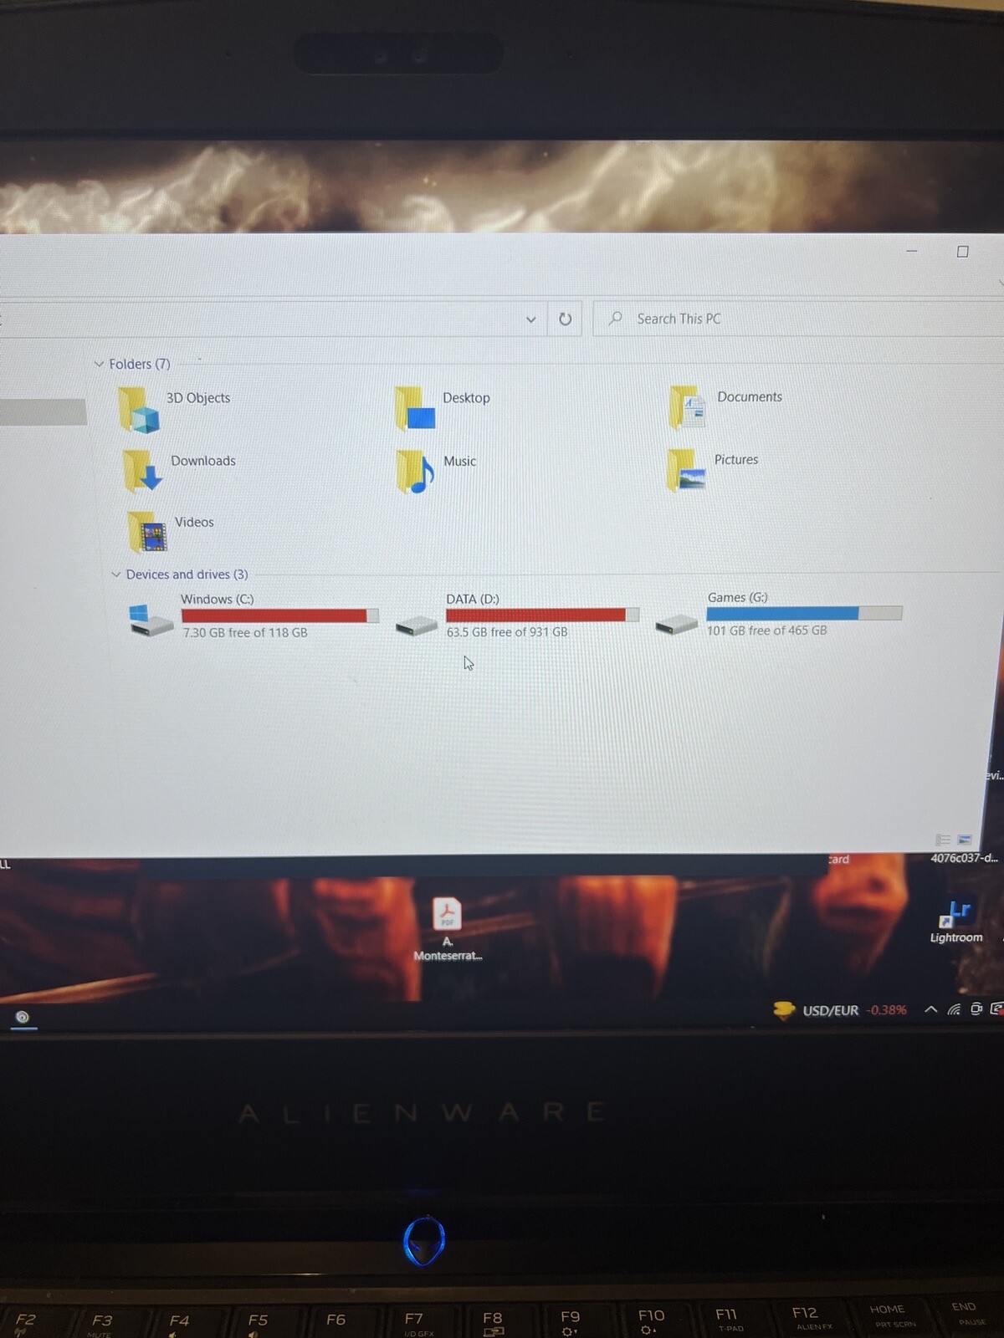Click the Games (G:) usage bar

[x=804, y=613]
